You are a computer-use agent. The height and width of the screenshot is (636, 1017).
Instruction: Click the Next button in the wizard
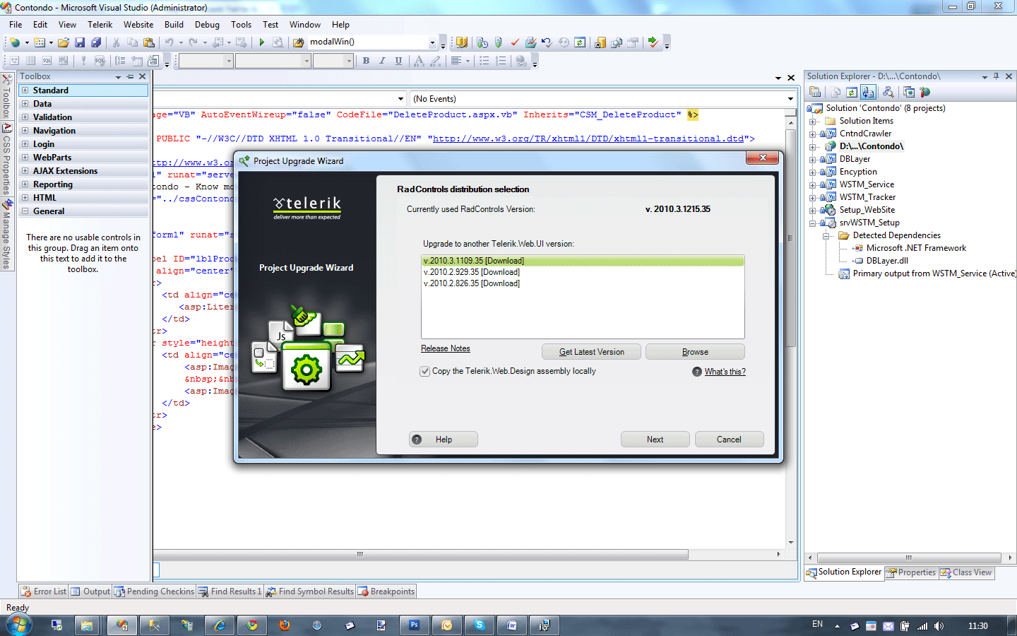point(655,440)
